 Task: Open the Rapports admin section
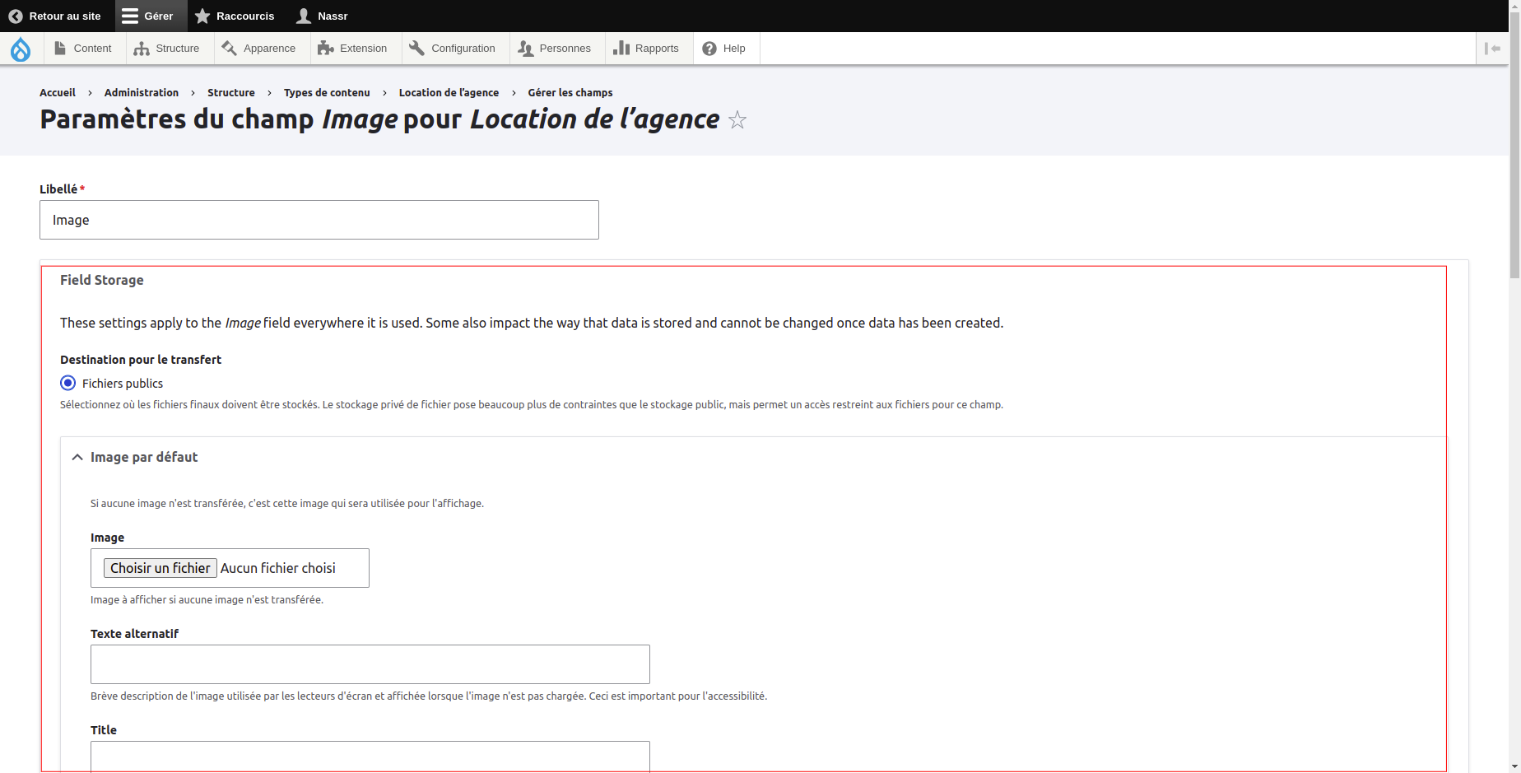click(647, 49)
